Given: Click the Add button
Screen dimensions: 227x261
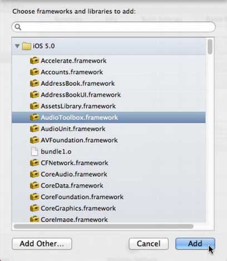Looking at the screenshot, I should click(x=195, y=244).
